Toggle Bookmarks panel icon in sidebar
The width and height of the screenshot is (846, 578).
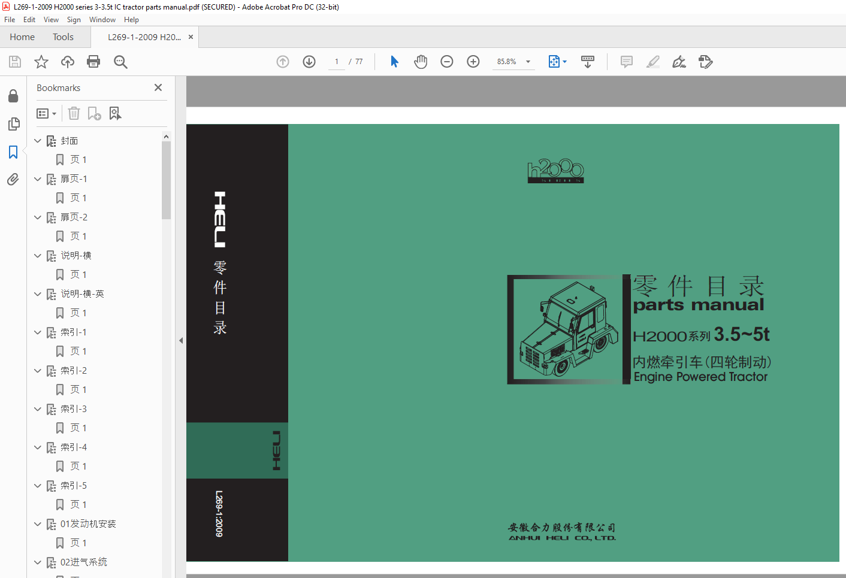pos(13,152)
